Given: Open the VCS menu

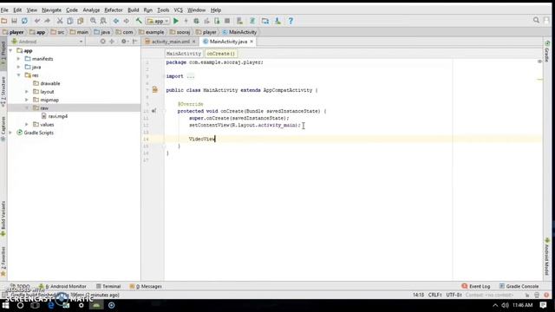Looking at the screenshot, I should pyautogui.click(x=178, y=10).
